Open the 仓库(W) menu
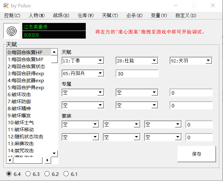This screenshot has height=181, width=223. click(86, 15)
